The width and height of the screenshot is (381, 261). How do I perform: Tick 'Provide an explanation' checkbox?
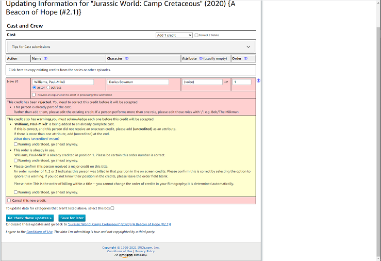coord(34,94)
